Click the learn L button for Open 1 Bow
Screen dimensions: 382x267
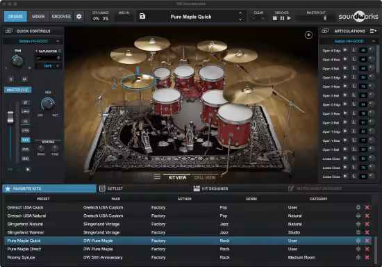[354, 140]
